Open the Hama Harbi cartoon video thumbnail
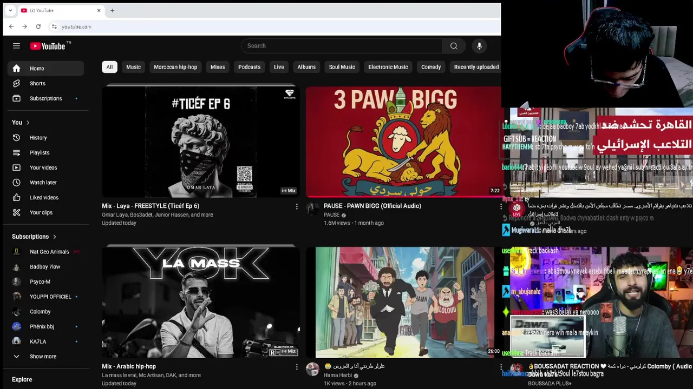 tap(403, 302)
